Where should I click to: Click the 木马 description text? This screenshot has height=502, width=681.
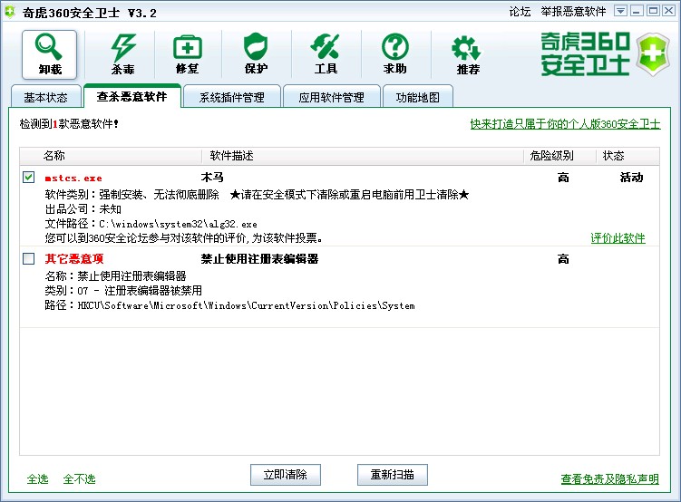(x=212, y=177)
